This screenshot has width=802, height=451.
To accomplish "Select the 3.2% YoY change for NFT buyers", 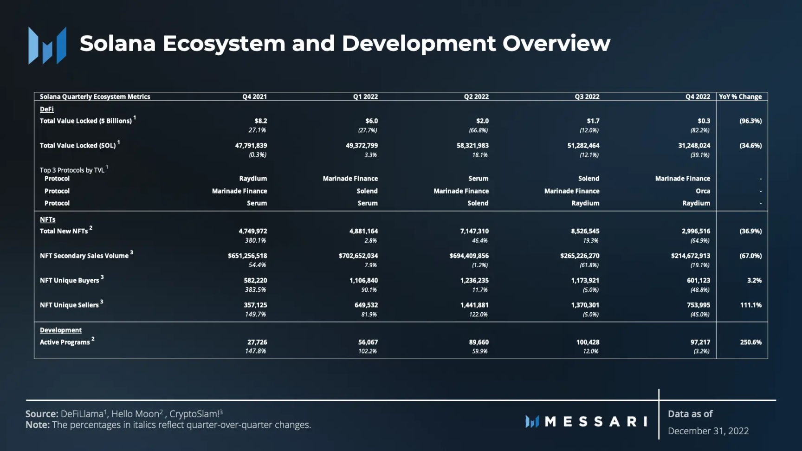I will 755,280.
